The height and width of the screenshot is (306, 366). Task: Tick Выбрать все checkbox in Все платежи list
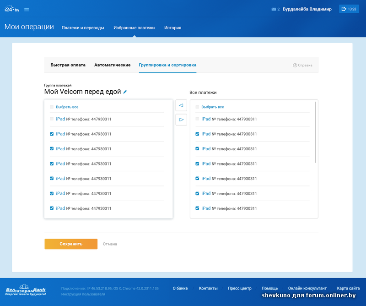(197, 107)
